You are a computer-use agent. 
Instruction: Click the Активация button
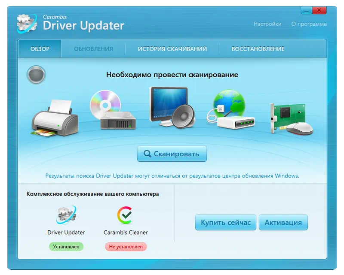coord(283,222)
